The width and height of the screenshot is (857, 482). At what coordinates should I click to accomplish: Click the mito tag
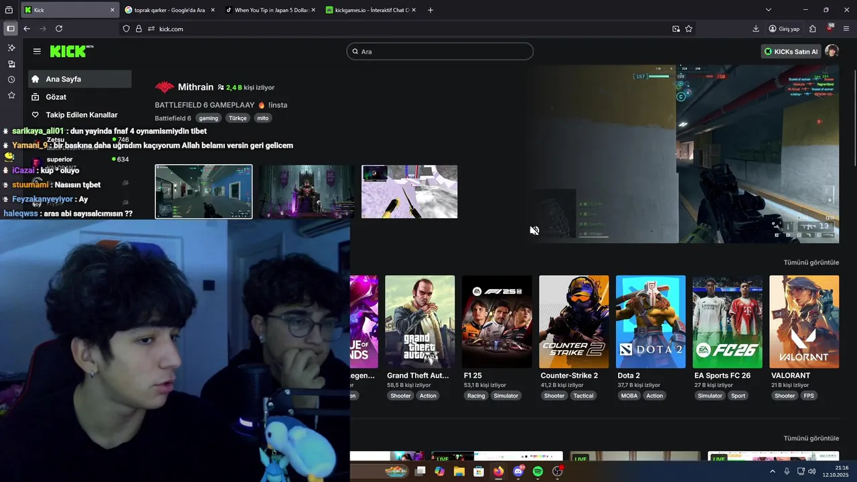pyautogui.click(x=262, y=118)
